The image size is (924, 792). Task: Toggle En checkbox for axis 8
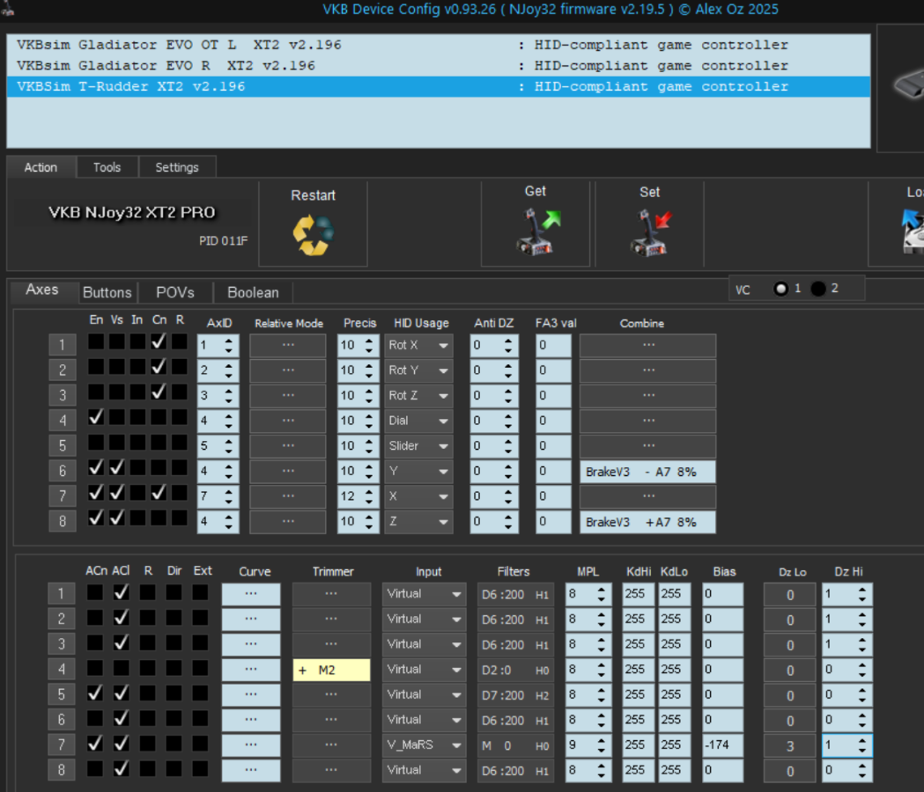pyautogui.click(x=96, y=518)
